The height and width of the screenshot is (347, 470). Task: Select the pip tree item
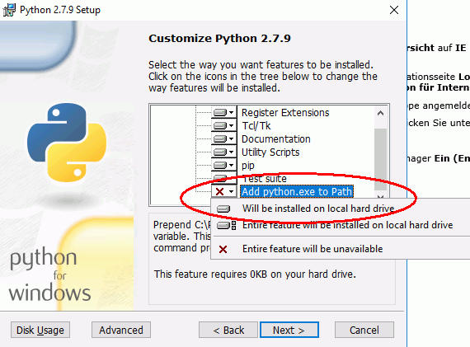tap(248, 166)
